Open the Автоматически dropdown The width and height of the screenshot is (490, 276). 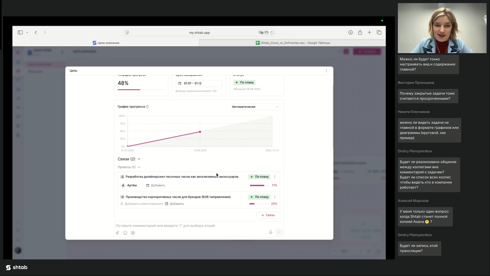click(255, 107)
